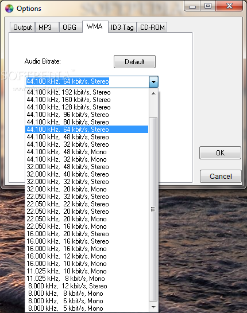Select the WMA tab
The height and width of the screenshot is (313, 247).
pyautogui.click(x=95, y=26)
